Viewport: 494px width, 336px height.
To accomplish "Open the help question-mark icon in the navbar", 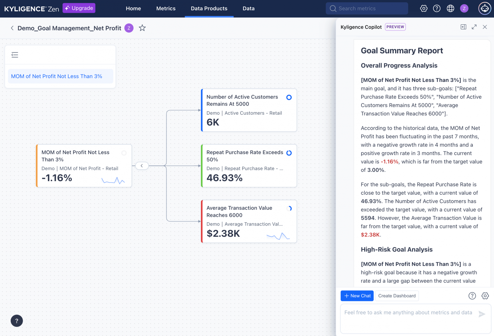I will pyautogui.click(x=437, y=8).
